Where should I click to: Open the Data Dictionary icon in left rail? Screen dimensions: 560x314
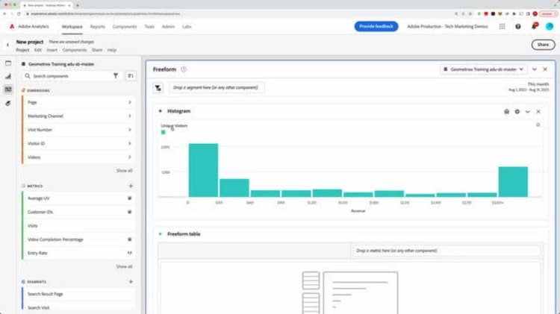click(8, 103)
